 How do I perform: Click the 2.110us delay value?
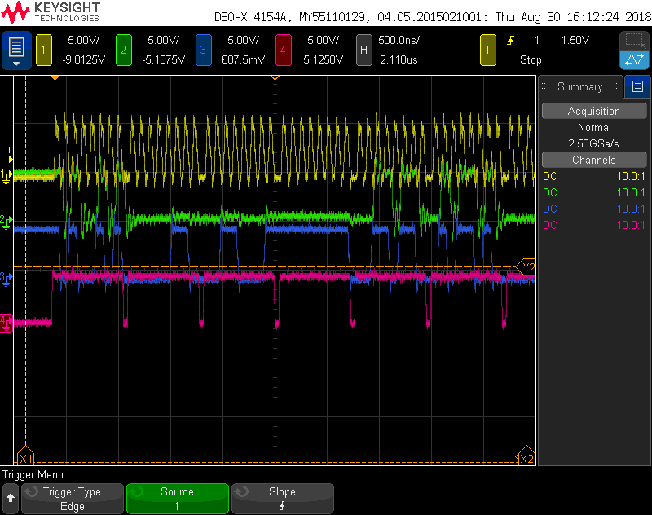pyautogui.click(x=399, y=59)
